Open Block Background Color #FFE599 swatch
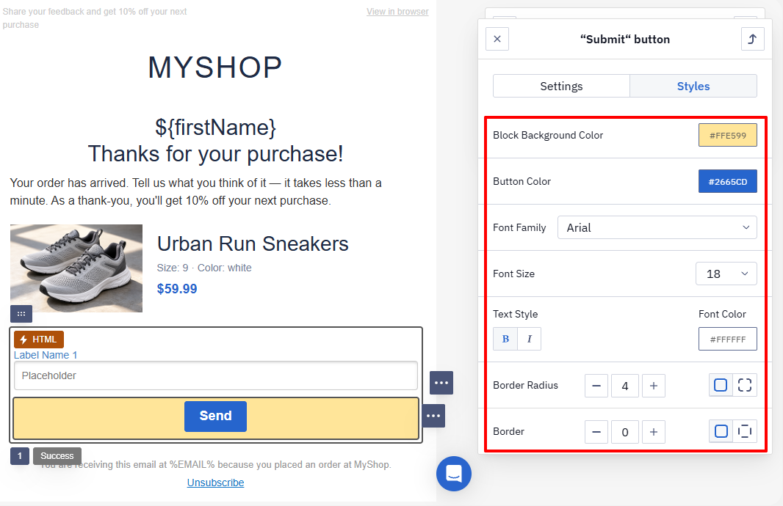Image resolution: width=783 pixels, height=506 pixels. point(728,135)
